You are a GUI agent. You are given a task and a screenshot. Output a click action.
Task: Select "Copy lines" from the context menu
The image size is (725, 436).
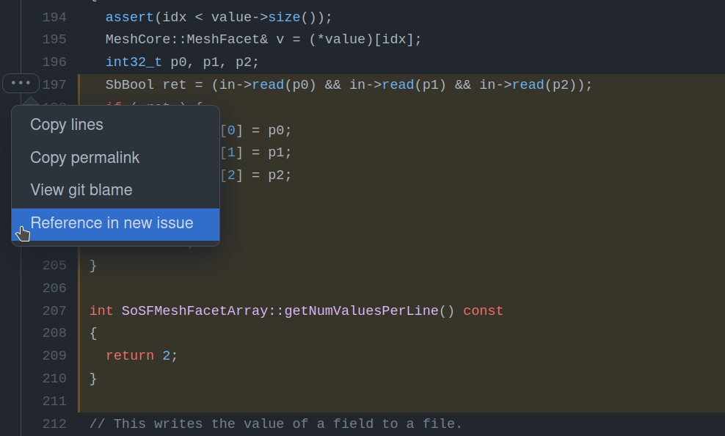pyautogui.click(x=66, y=124)
